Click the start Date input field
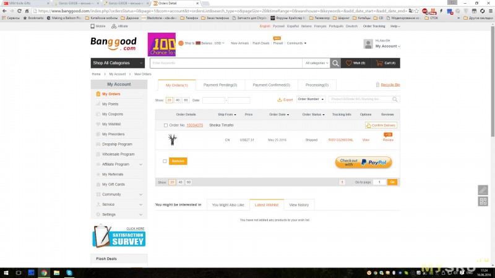Viewport: 495px width, 278px height. click(213, 100)
